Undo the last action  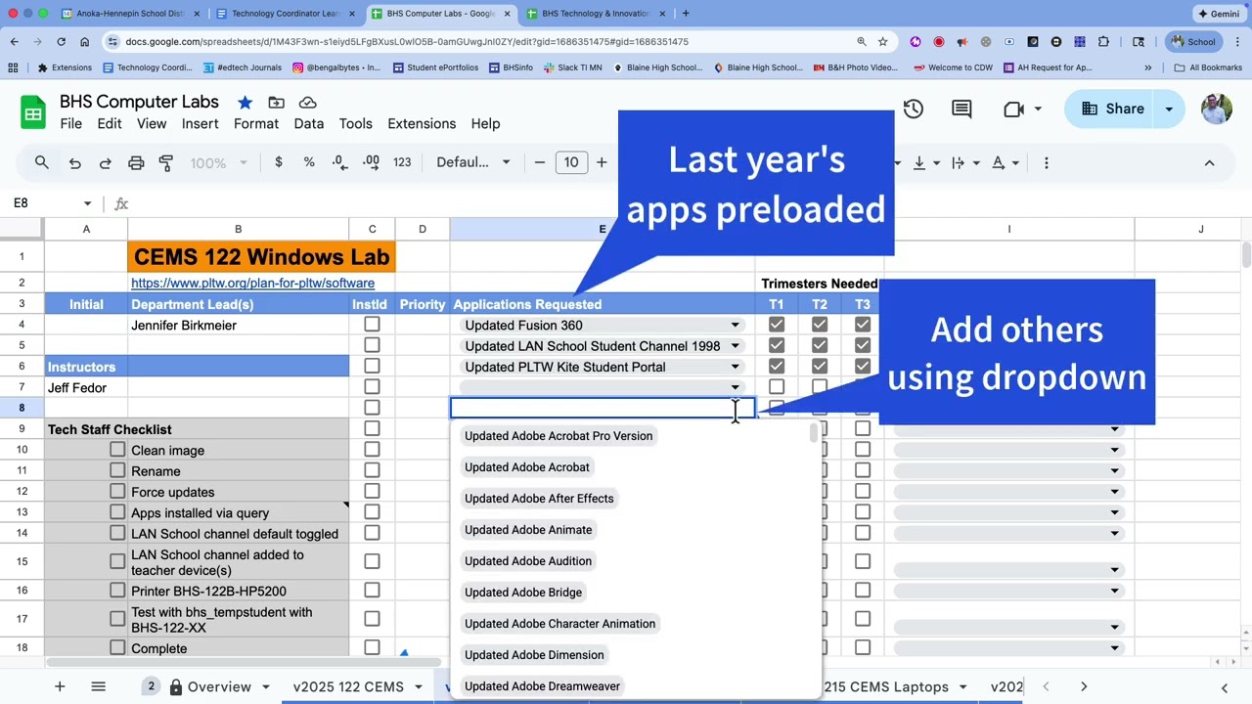74,162
